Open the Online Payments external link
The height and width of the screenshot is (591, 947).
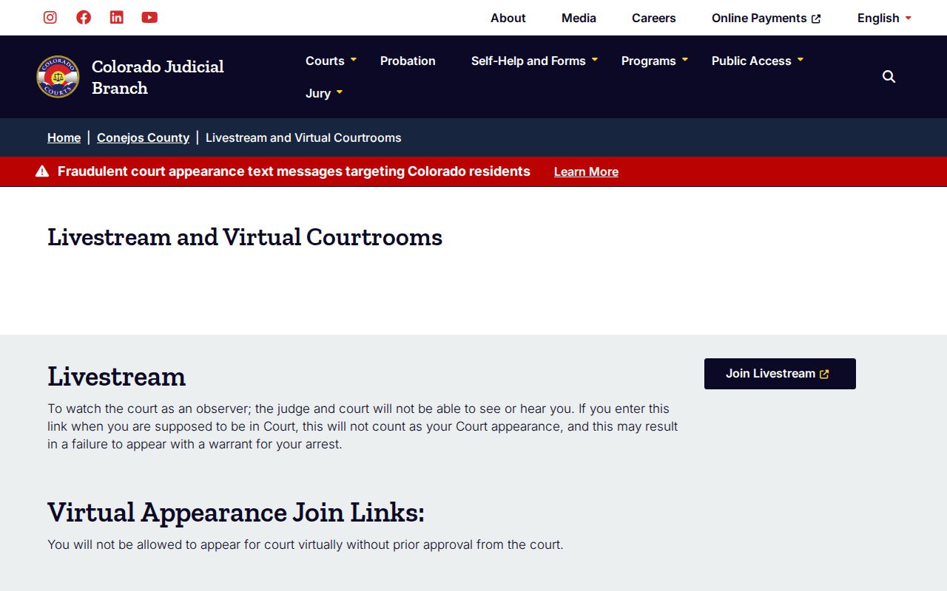766,18
